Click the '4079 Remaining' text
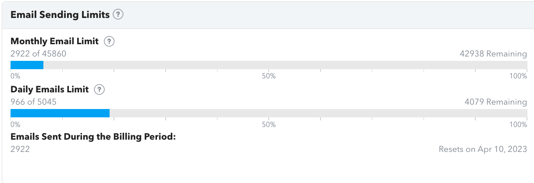 point(496,102)
